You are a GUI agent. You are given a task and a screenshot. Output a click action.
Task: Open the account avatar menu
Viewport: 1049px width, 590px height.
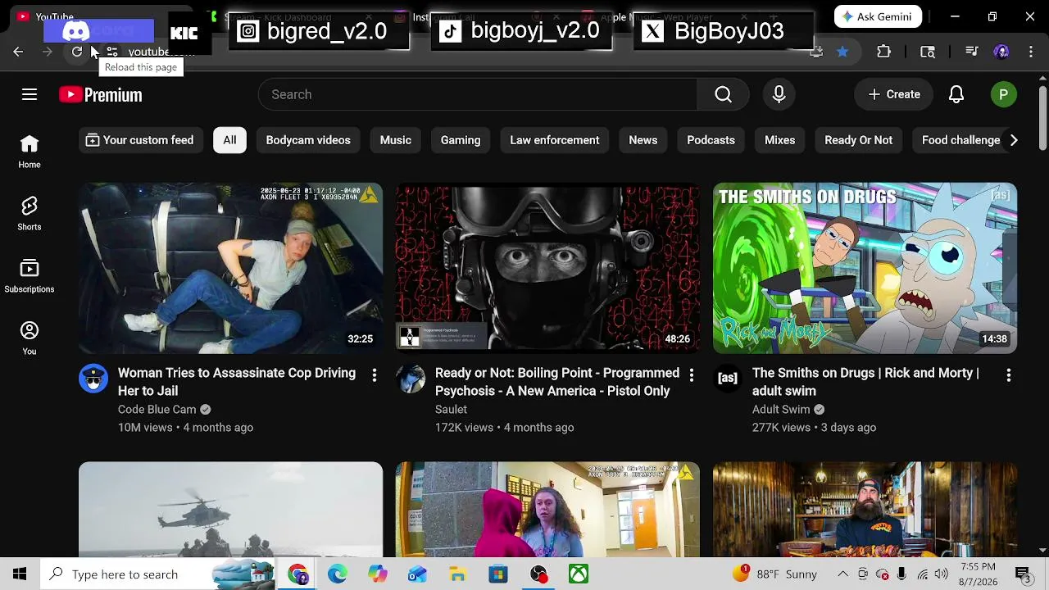pyautogui.click(x=1003, y=94)
